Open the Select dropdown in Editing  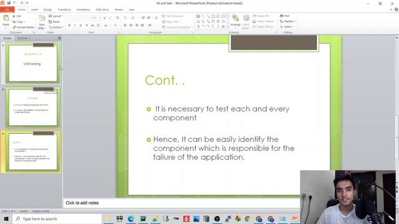[x=287, y=27]
